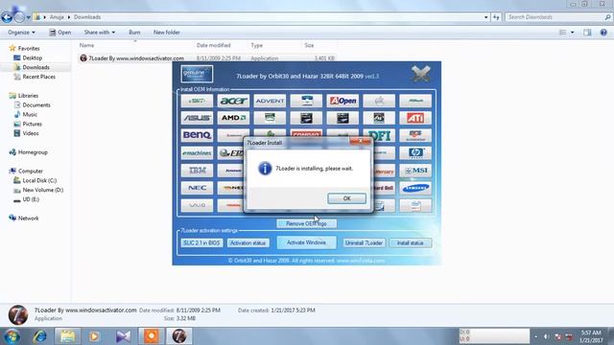Open the address bar history dropdown
614x345 pixels.
(x=486, y=17)
